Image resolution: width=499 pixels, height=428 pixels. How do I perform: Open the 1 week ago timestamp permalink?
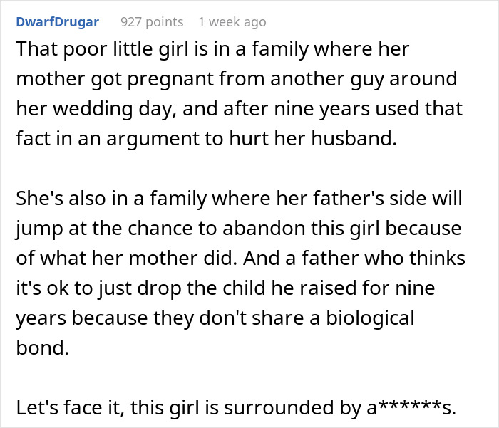click(x=232, y=22)
